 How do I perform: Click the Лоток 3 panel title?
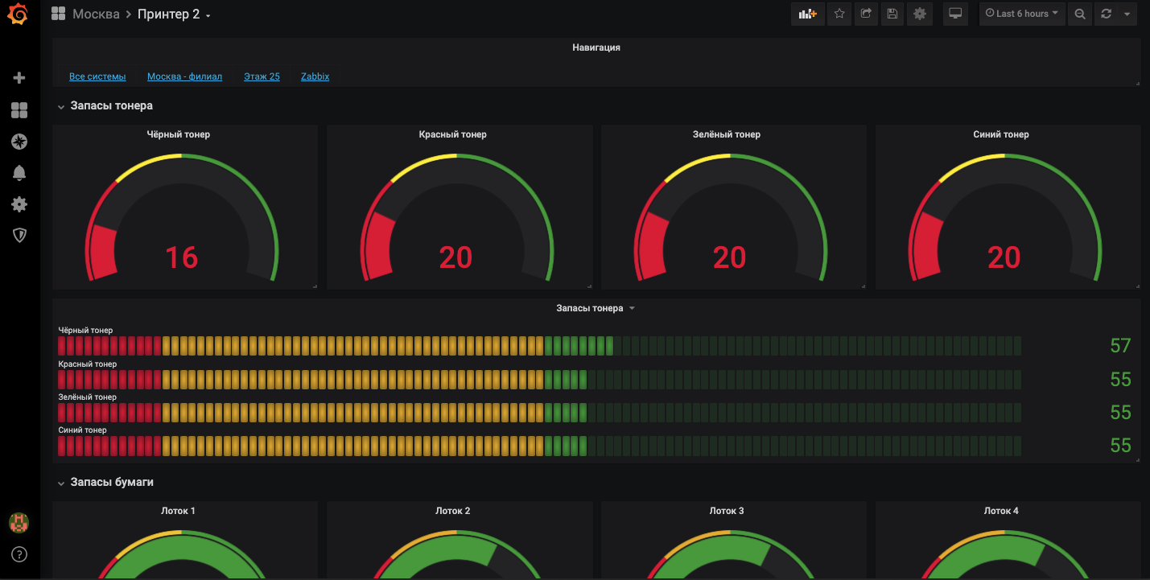(727, 511)
